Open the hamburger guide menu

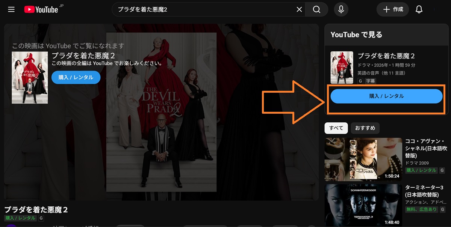11,9
